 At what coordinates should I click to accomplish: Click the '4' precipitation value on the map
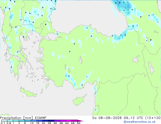coord(125,35)
